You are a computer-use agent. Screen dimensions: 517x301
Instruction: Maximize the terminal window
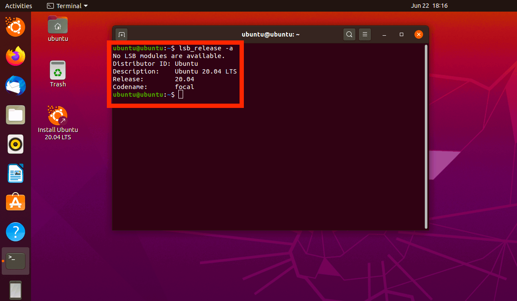tap(402, 34)
